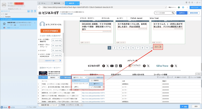Open the gift icon in the title bar

point(186,3)
